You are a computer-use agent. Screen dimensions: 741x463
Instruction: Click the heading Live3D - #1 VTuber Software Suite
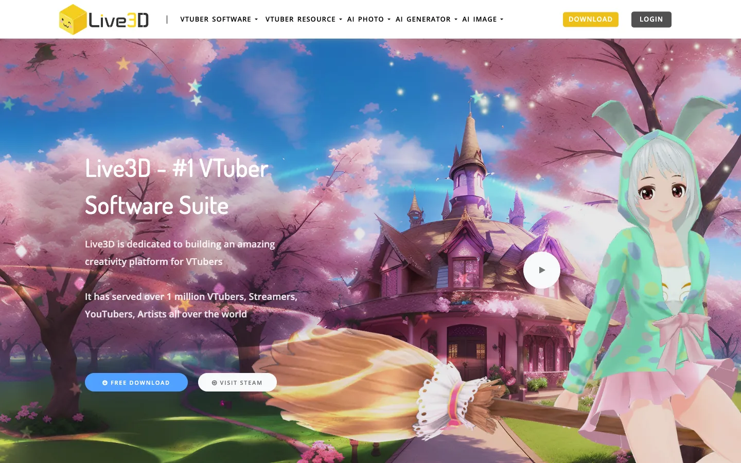177,187
